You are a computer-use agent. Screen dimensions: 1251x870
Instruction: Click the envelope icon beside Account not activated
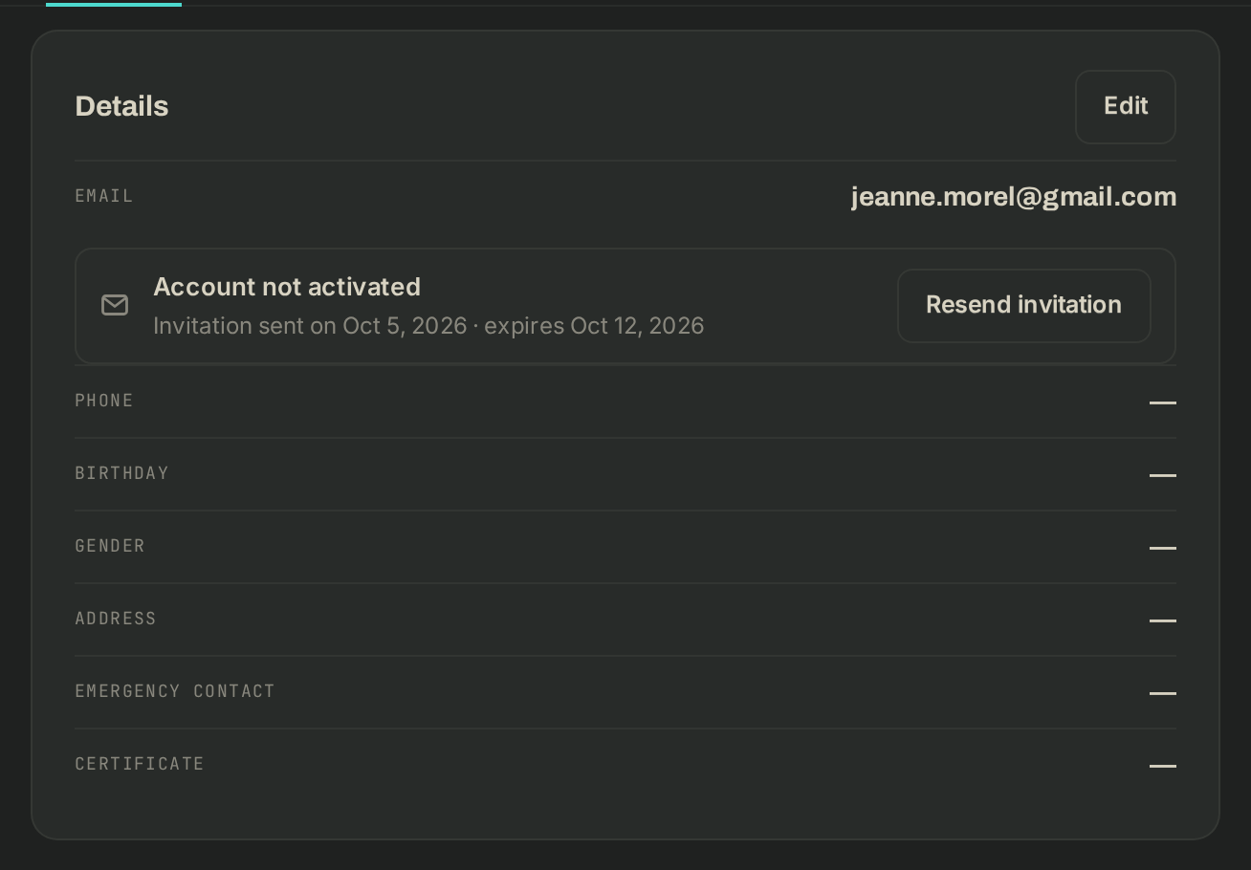115,305
